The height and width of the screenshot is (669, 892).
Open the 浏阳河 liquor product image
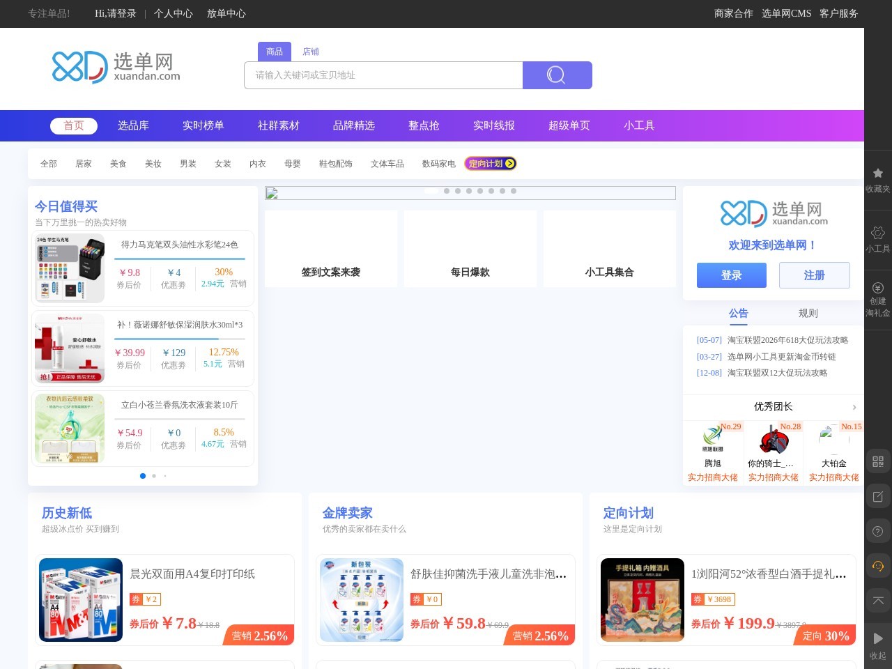[x=643, y=600]
